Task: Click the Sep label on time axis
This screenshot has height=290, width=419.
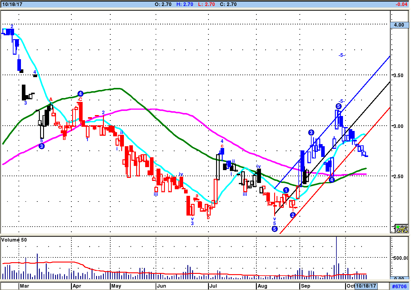Action: pos(306,286)
